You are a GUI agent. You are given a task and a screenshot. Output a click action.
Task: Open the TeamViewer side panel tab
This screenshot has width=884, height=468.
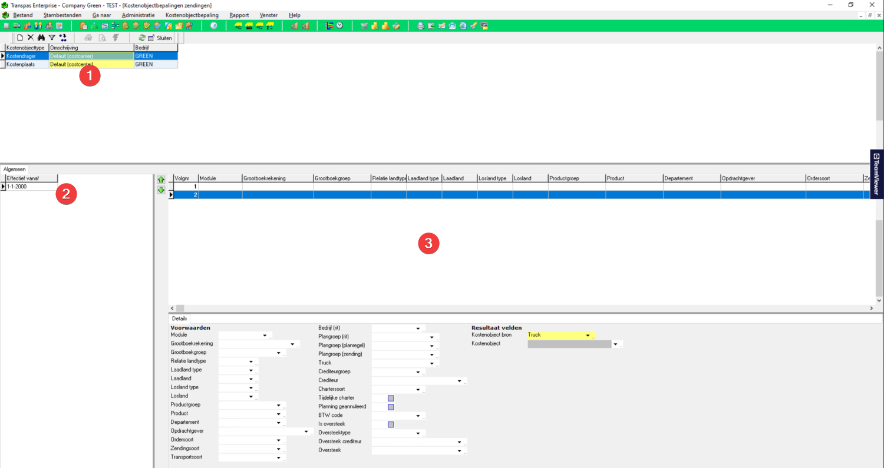click(x=876, y=174)
